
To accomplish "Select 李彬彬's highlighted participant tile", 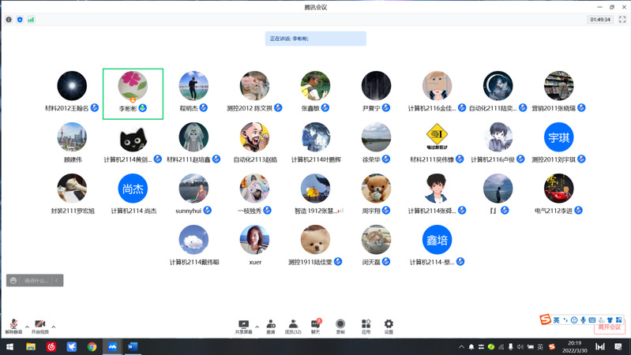I will click(x=133, y=93).
